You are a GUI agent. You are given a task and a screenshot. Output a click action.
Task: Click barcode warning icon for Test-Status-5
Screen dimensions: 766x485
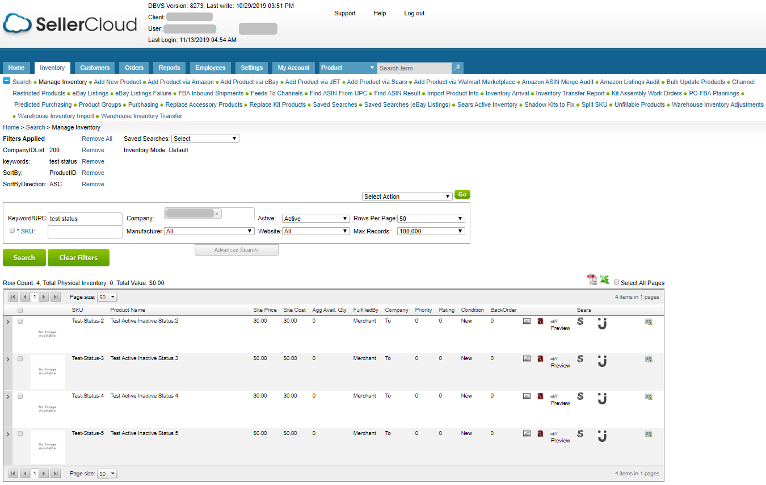click(x=649, y=434)
